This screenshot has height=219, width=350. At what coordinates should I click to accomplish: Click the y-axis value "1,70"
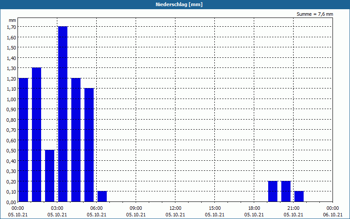[x=12, y=27]
